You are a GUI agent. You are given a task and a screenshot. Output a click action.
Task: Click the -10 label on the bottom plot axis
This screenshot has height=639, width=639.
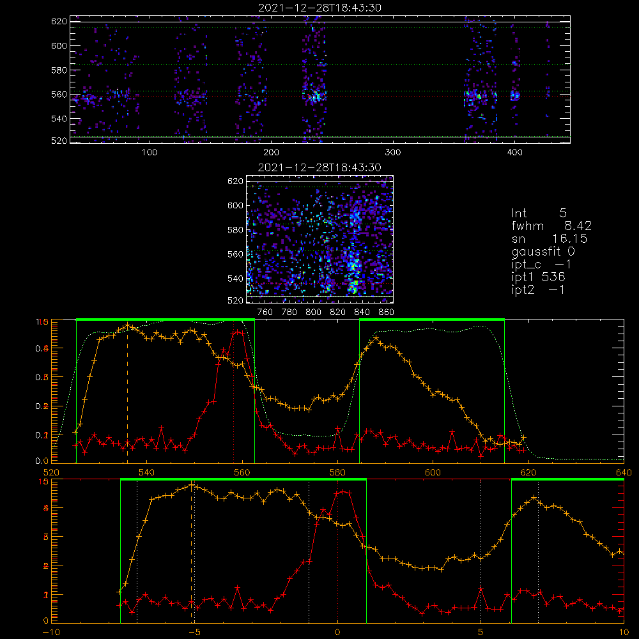[51, 632]
